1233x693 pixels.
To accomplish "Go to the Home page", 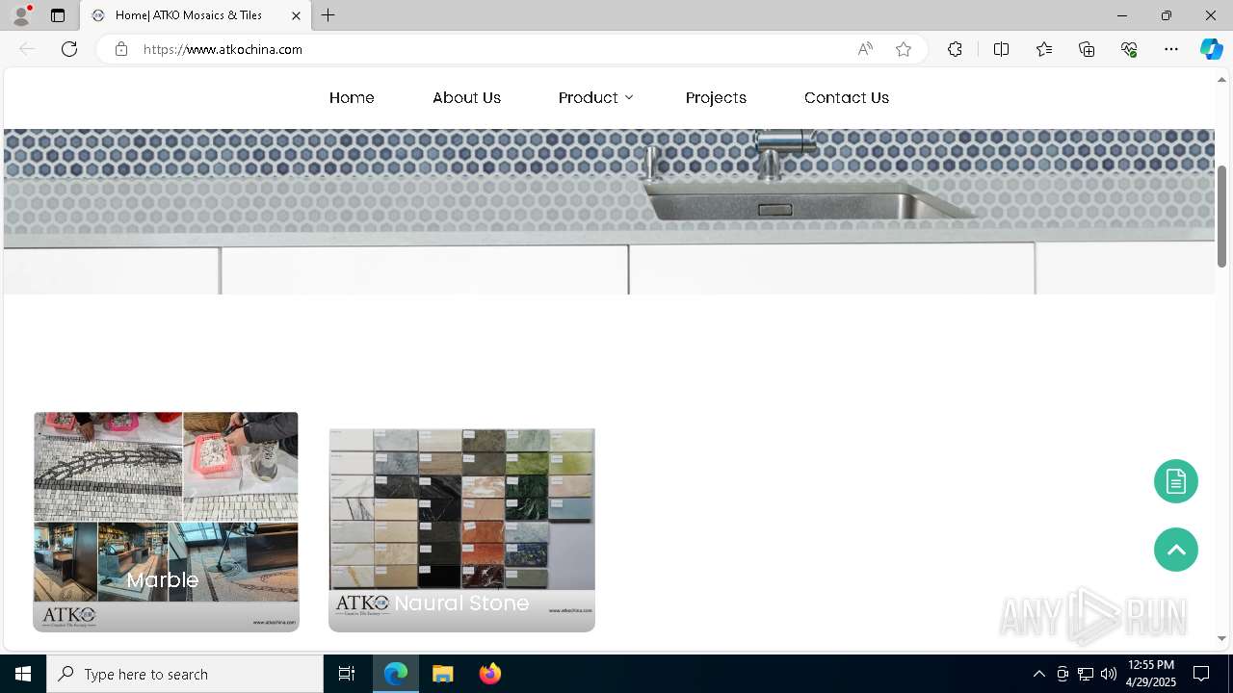I will (352, 97).
